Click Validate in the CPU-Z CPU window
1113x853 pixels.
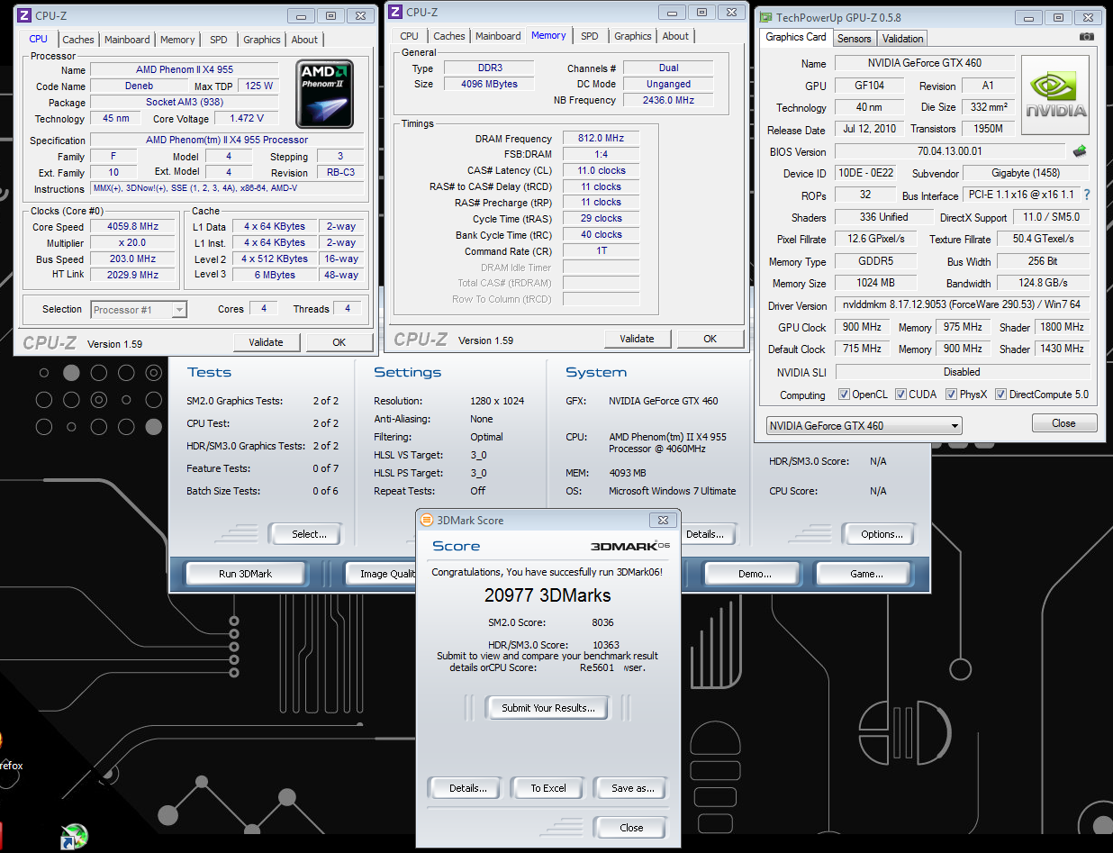[266, 342]
